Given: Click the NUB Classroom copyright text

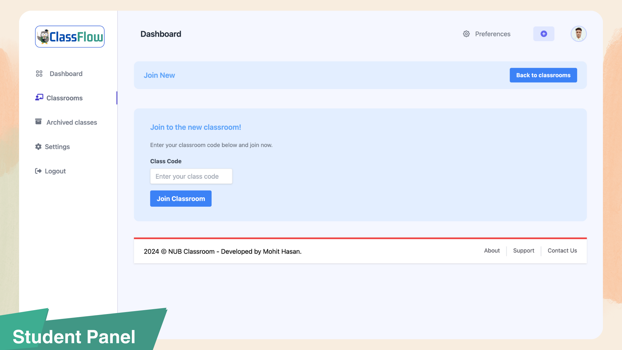Looking at the screenshot, I should [223, 251].
